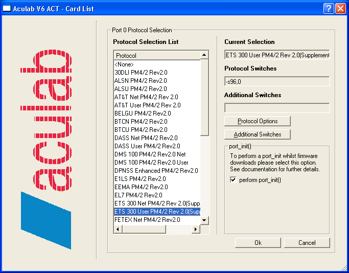Choose AT&T User PM4/2 Rev 2.0
Screen dimensions: 349x273
157,105
